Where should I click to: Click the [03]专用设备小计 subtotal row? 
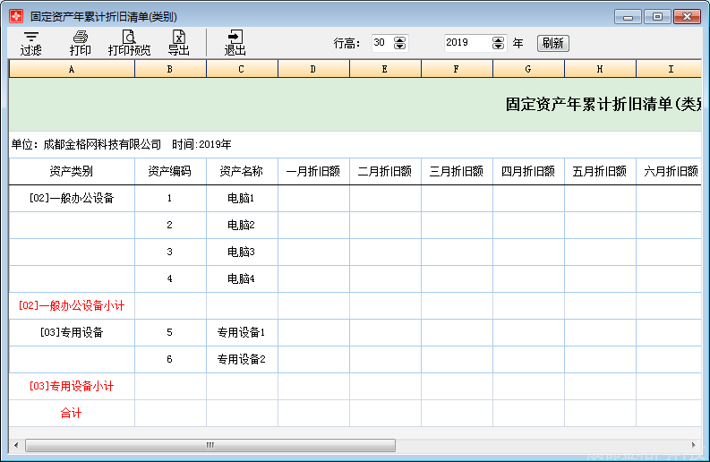[x=72, y=387]
